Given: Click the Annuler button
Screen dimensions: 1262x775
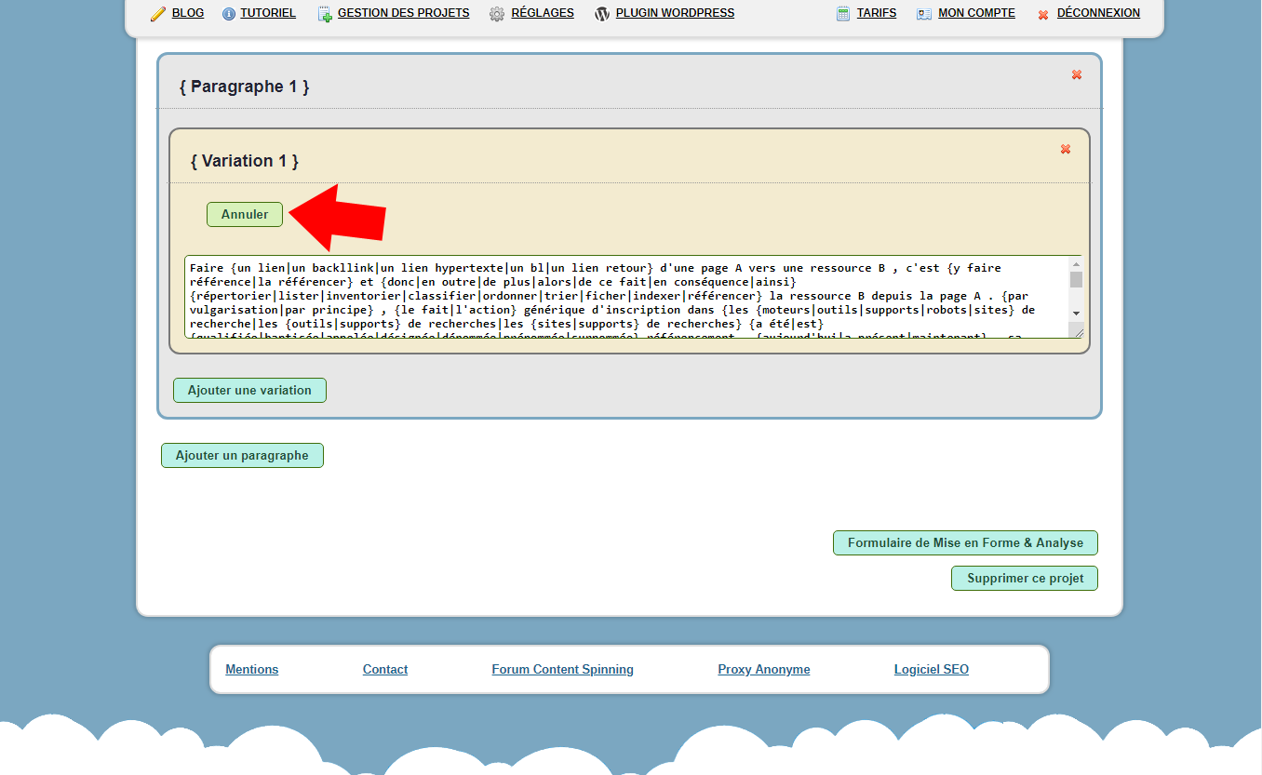Looking at the screenshot, I should coord(245,214).
